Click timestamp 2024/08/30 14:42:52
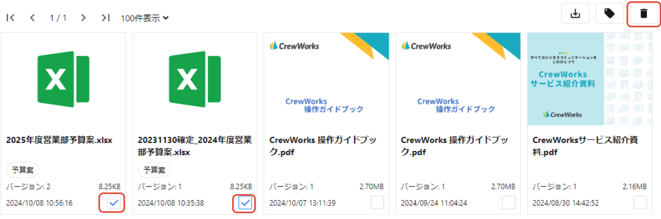 (x=566, y=203)
